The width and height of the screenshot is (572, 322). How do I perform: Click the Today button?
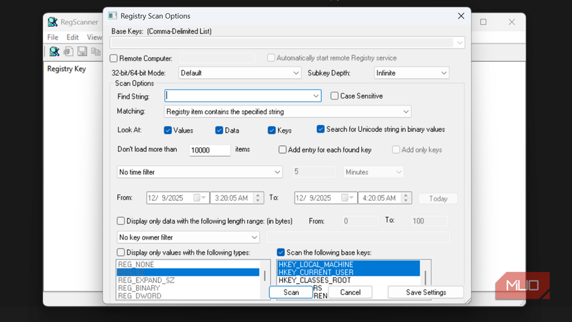(x=437, y=198)
